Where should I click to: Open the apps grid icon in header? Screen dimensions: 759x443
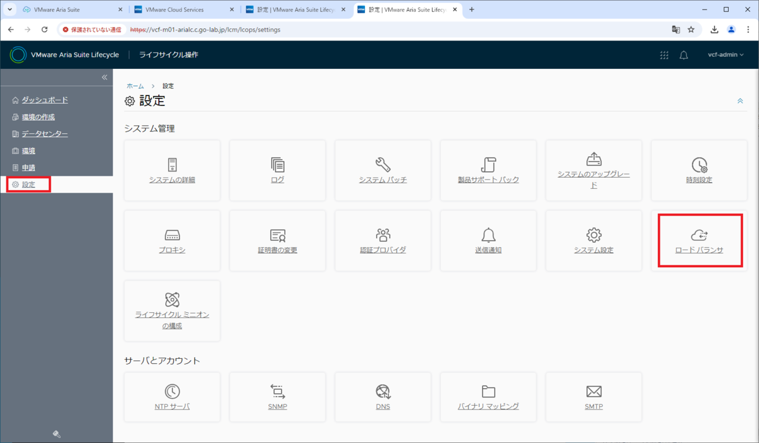(x=664, y=55)
